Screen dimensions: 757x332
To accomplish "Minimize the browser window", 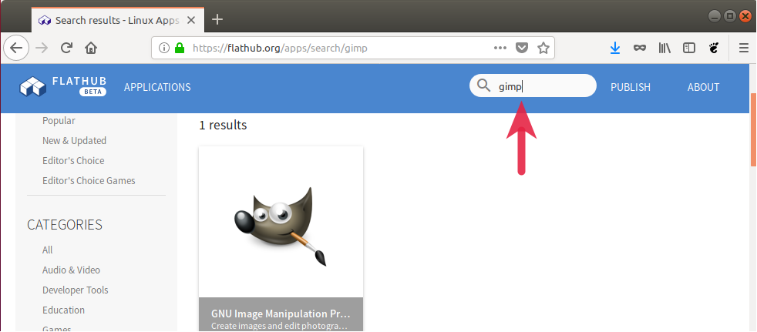I will pyautogui.click(x=715, y=16).
